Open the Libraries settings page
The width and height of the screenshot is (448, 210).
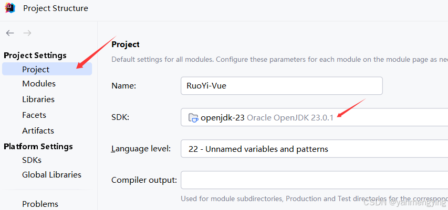point(38,99)
